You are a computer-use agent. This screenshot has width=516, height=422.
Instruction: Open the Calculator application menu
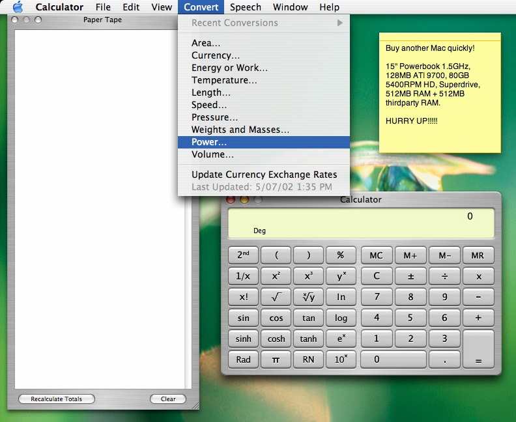(59, 7)
